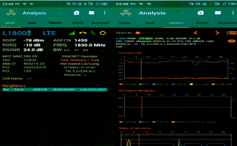Screen dimensions: 237x146
Task: Open the three-dot overflow menu on left screen
Action: tap(104, 13)
